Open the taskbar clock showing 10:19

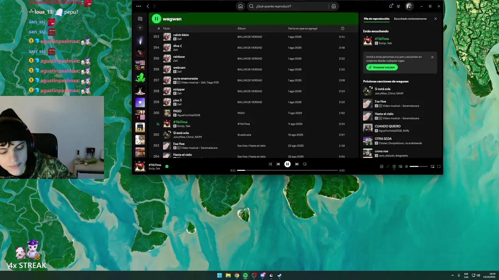489,275
